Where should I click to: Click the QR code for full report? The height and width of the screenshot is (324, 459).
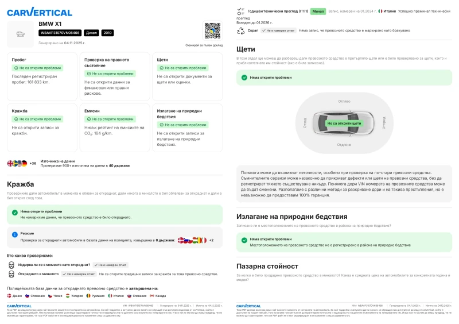[x=212, y=31]
